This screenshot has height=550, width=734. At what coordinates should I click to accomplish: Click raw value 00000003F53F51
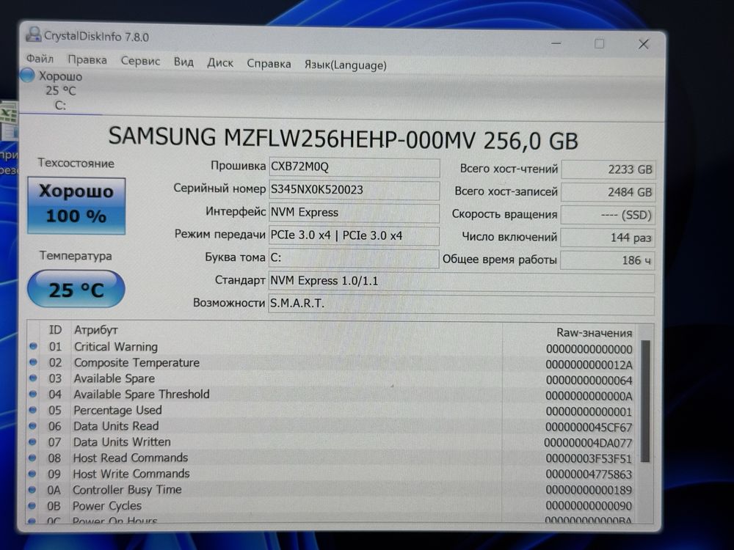click(589, 459)
